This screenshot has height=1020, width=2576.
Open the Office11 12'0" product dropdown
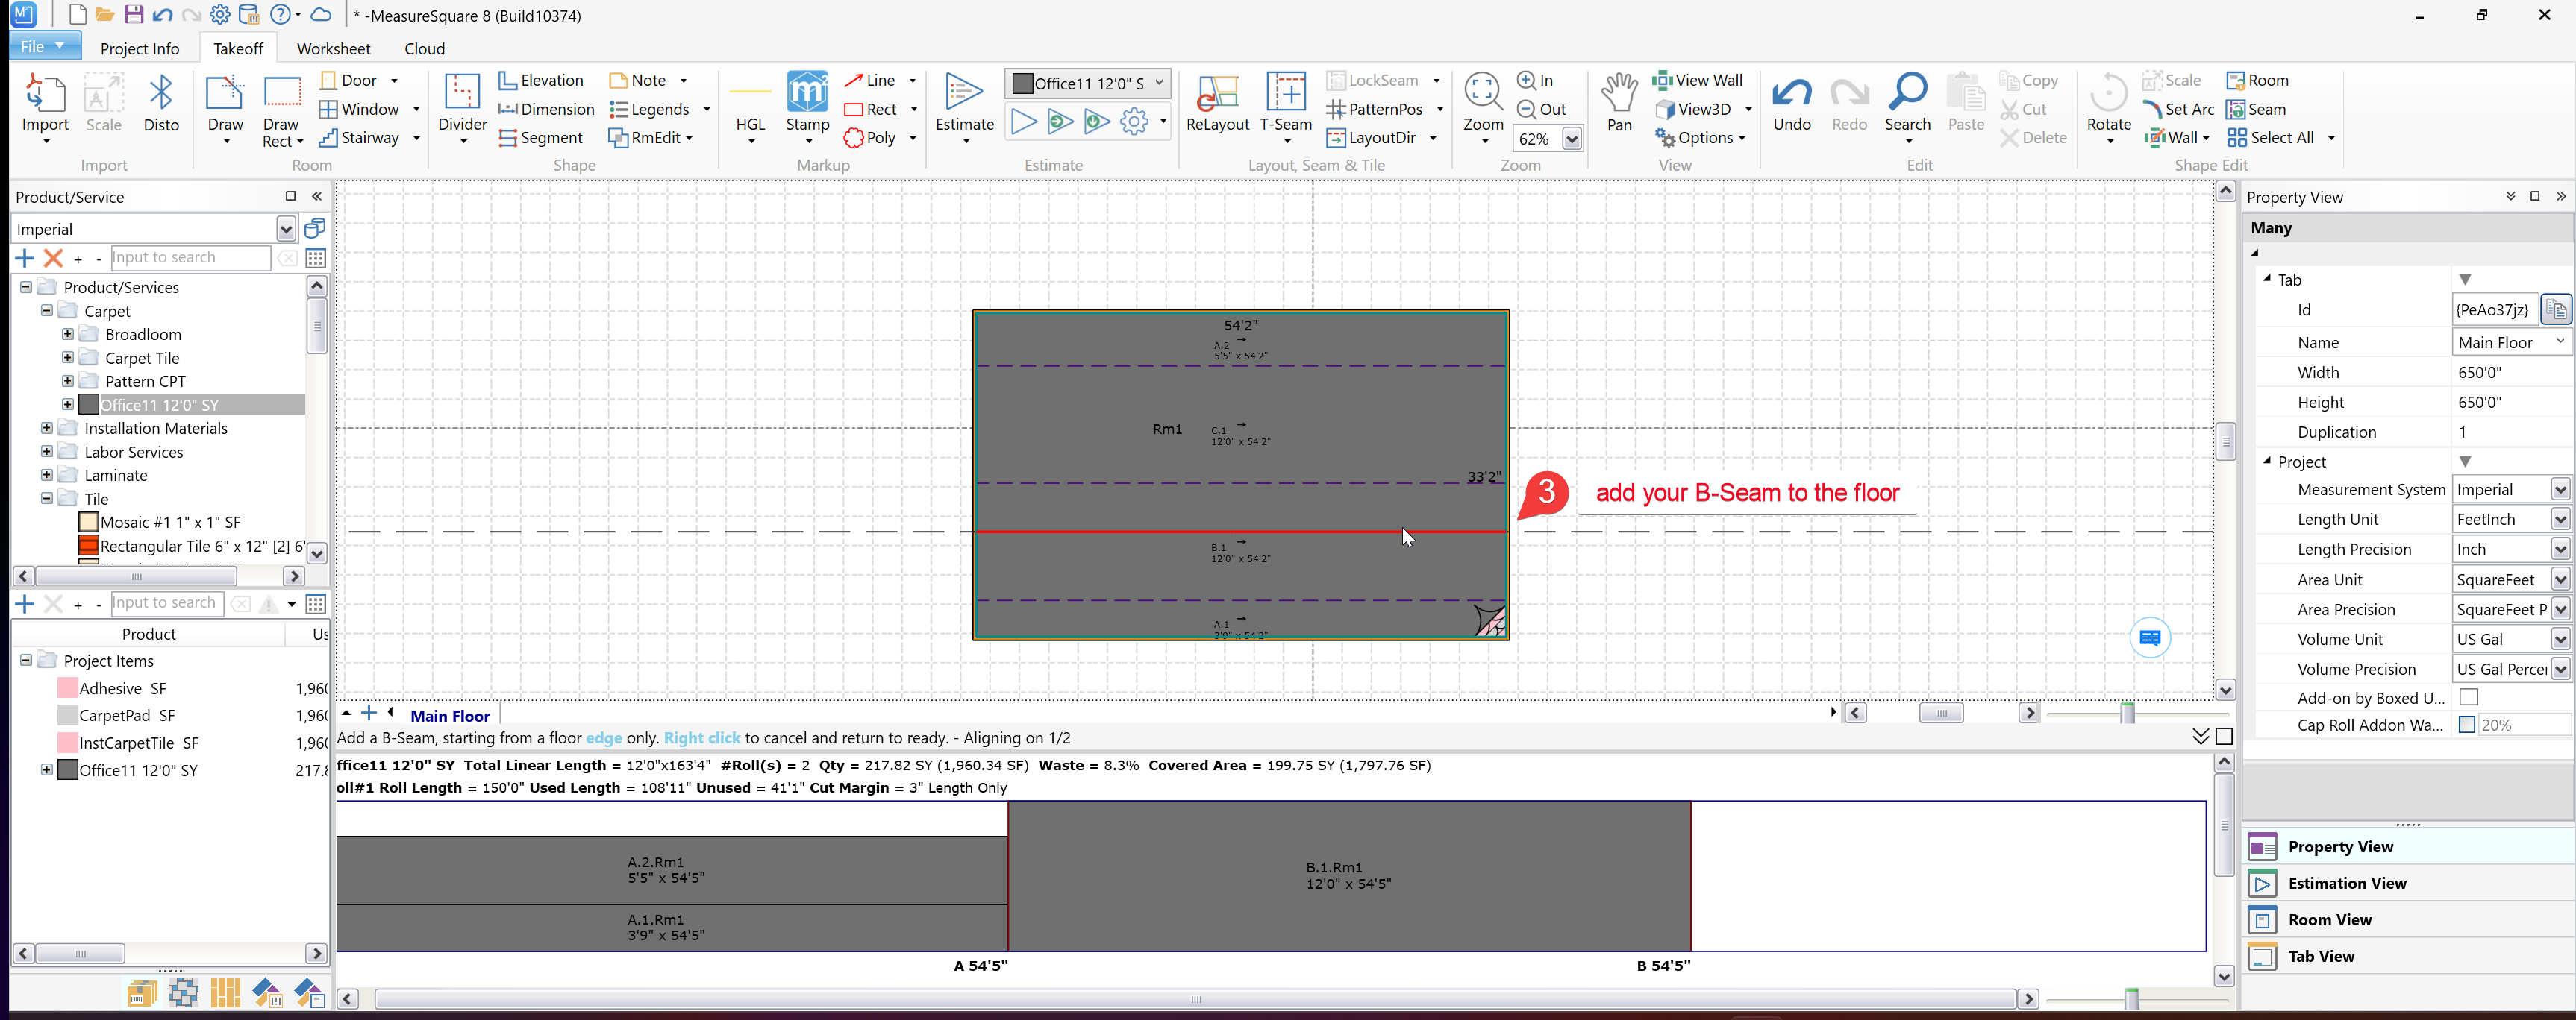[1159, 83]
